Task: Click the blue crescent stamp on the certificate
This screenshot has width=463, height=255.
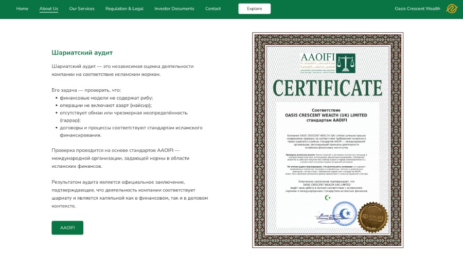Action: point(344,213)
